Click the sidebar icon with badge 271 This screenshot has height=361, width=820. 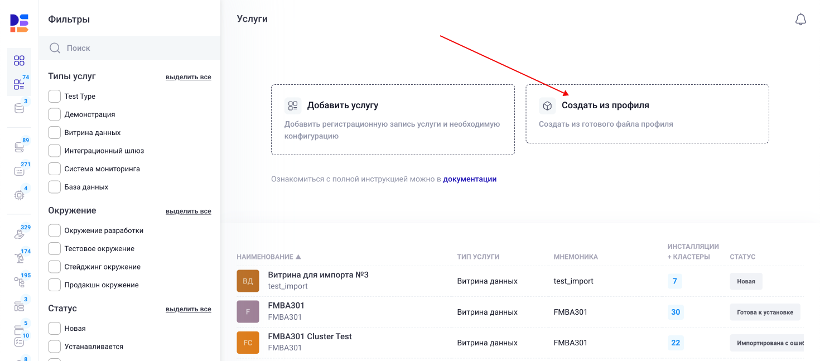coord(19,171)
